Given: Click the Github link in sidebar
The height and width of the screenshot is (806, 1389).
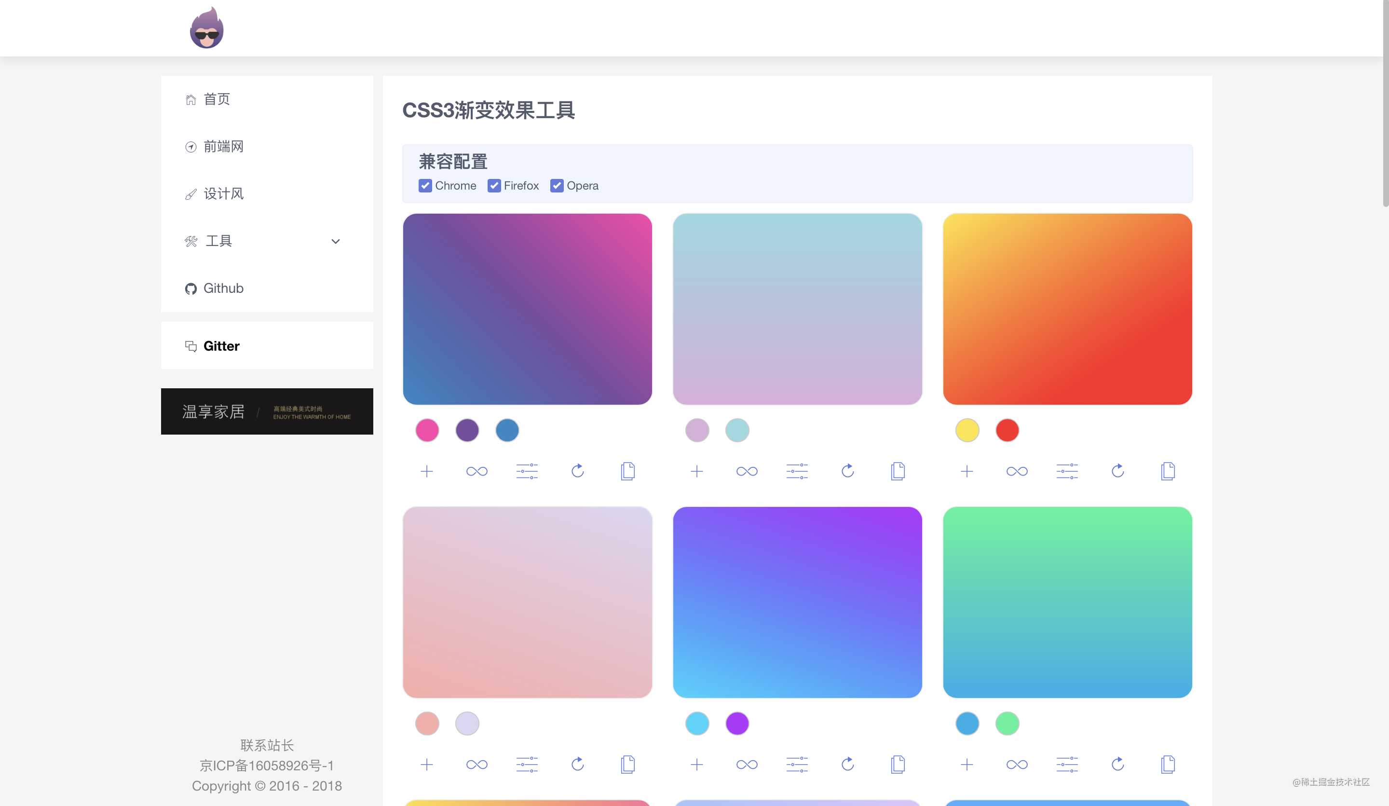Looking at the screenshot, I should tap(223, 288).
